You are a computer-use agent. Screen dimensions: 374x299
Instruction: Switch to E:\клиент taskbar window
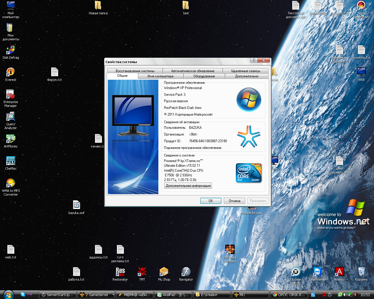[212, 295]
